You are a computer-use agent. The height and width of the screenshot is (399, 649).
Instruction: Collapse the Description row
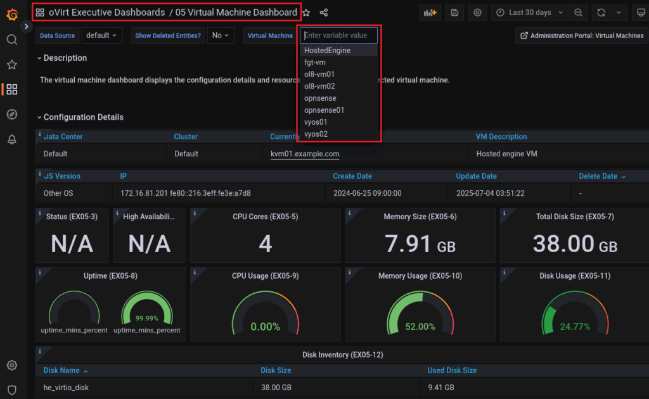pos(62,58)
